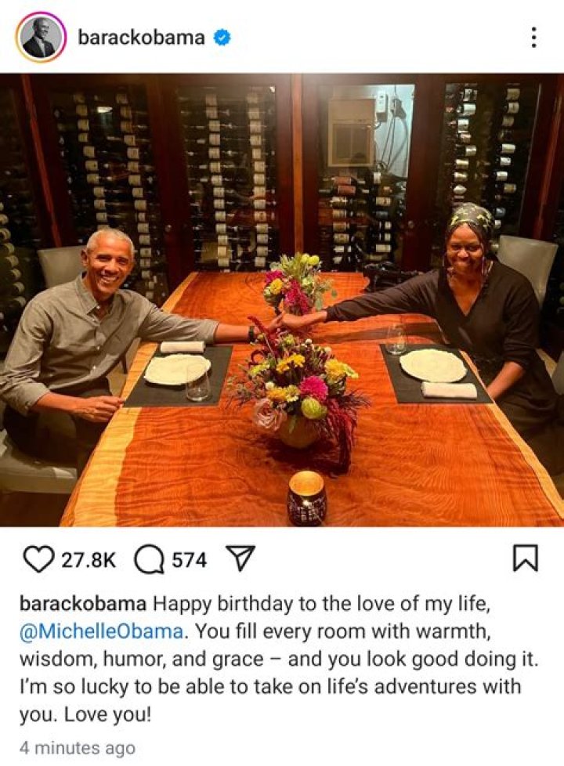The height and width of the screenshot is (766, 564).
Task: Click the plate at the right place setting
Action: 432,364
